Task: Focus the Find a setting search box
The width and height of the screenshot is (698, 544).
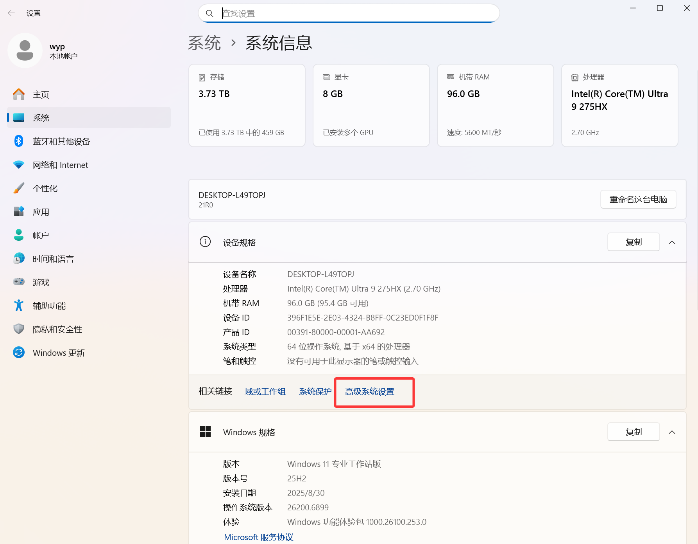Action: click(x=356, y=14)
